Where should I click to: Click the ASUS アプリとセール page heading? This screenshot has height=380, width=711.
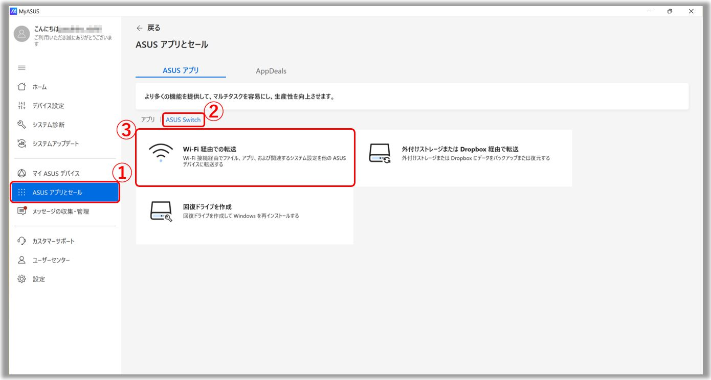[172, 44]
